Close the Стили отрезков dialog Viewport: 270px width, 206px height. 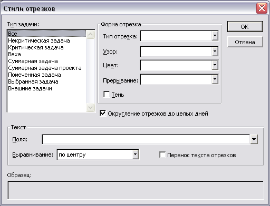tap(262, 8)
